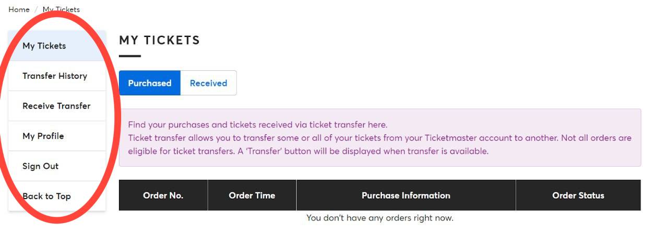Go to My Profile in the sidebar
The image size is (668, 234).
(x=57, y=137)
